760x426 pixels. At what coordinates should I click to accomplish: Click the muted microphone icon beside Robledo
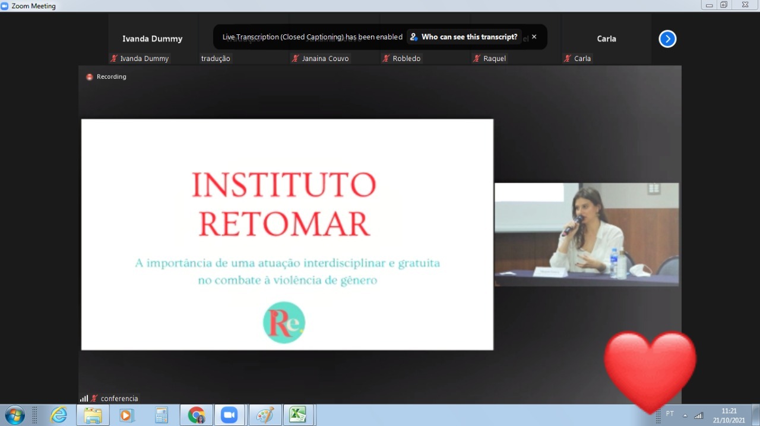pos(386,58)
